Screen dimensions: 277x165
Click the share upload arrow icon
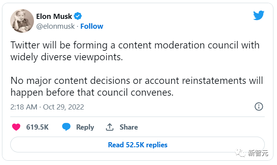click(x=110, y=127)
